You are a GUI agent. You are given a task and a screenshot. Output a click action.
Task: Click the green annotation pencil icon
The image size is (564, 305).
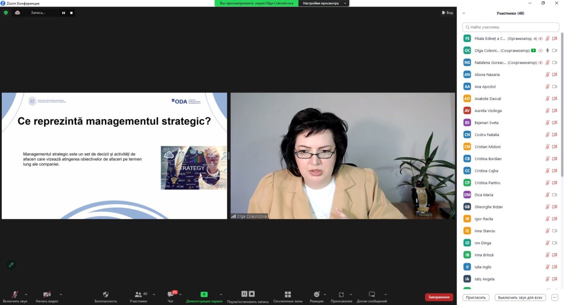11,265
